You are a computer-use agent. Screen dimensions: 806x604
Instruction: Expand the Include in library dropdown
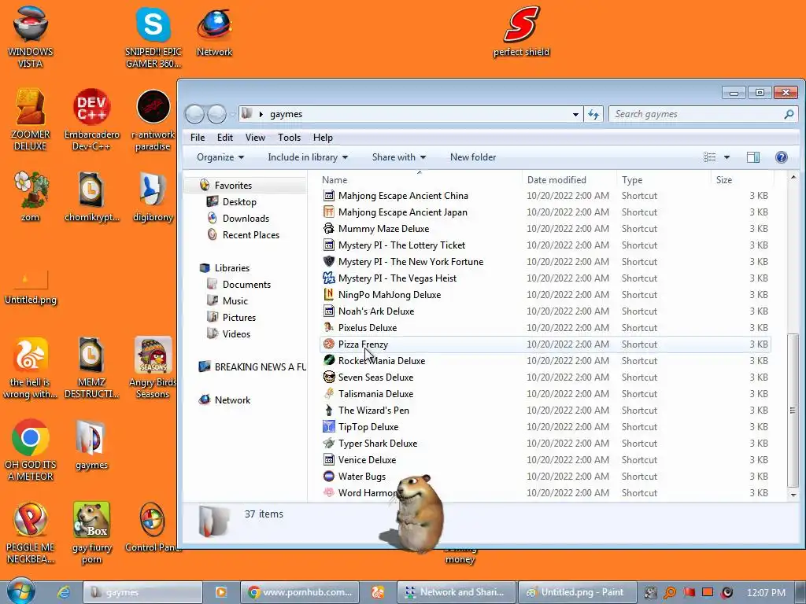[x=308, y=157]
